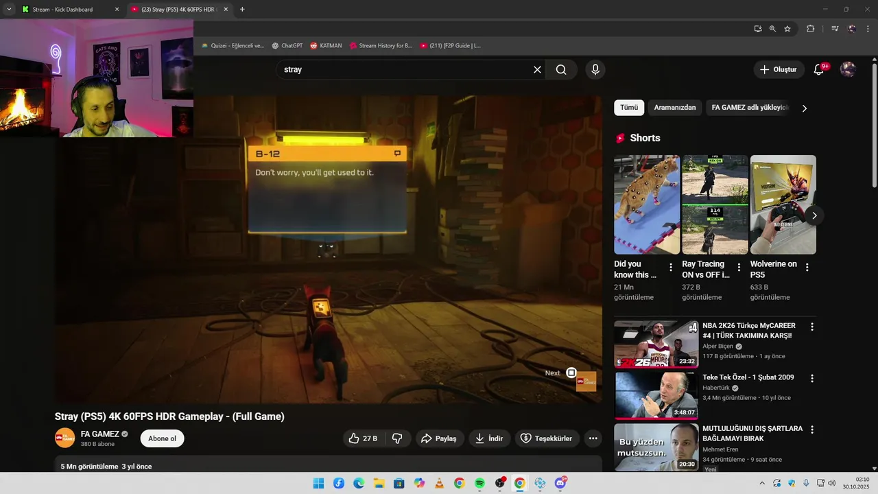Click the FA GAMEZ watermark on video
This screenshot has width=878, height=494.
pyautogui.click(x=586, y=381)
